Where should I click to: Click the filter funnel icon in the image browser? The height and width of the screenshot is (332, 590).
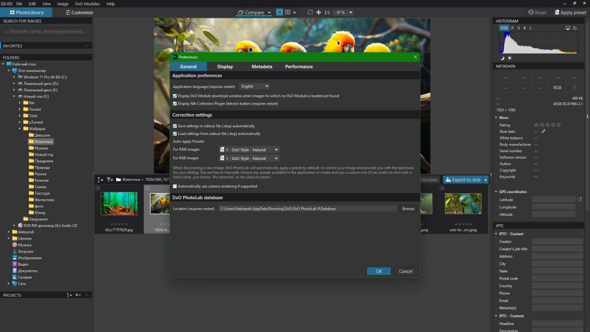coord(109,180)
